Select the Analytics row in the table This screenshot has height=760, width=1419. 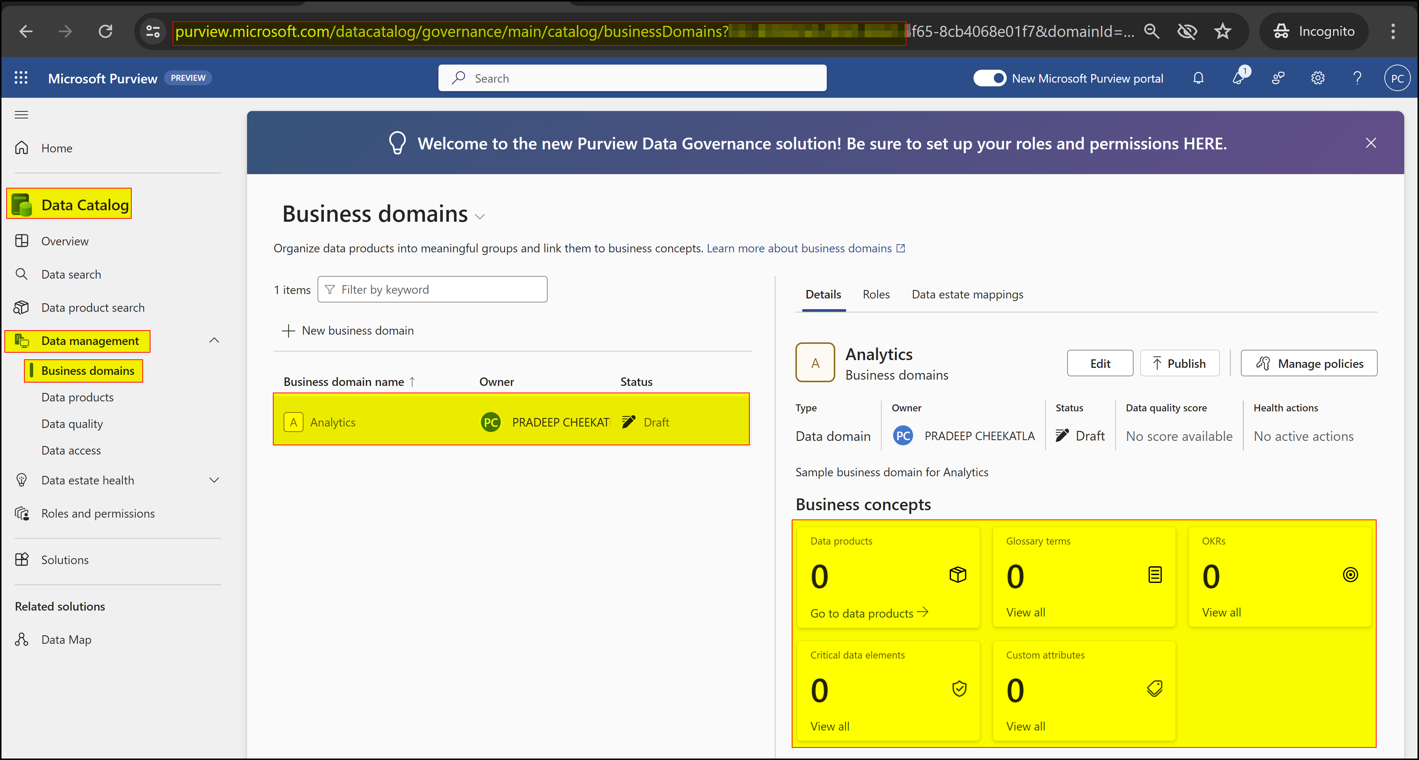click(x=511, y=419)
